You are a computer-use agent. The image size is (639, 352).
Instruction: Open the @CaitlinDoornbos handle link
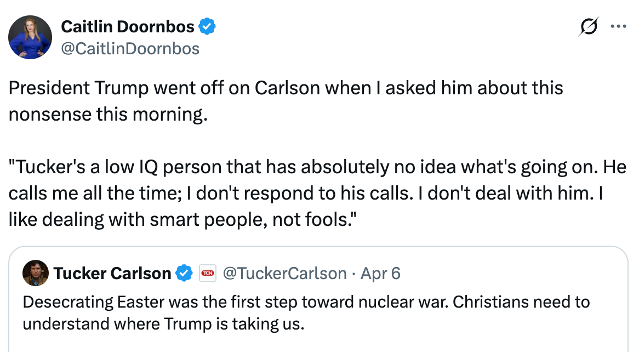[130, 49]
